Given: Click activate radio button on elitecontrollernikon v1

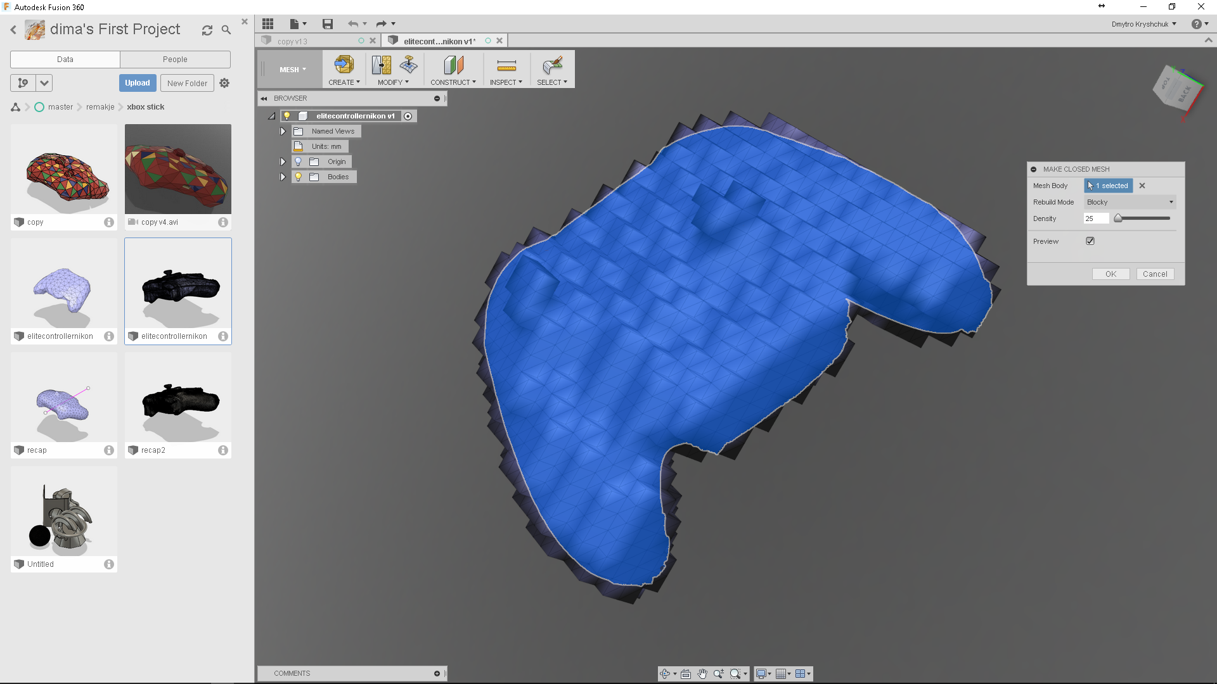Looking at the screenshot, I should coord(408,116).
